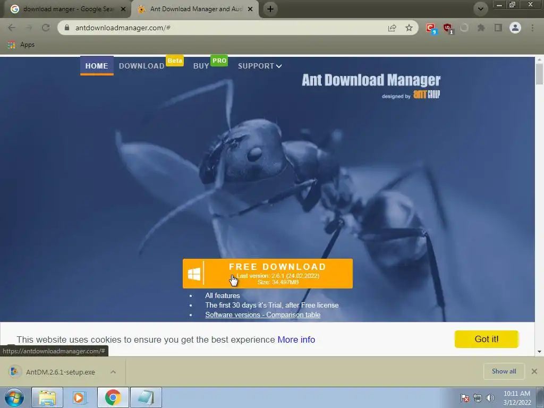
Task: Open the Extensions puzzle icon
Action: tap(481, 28)
